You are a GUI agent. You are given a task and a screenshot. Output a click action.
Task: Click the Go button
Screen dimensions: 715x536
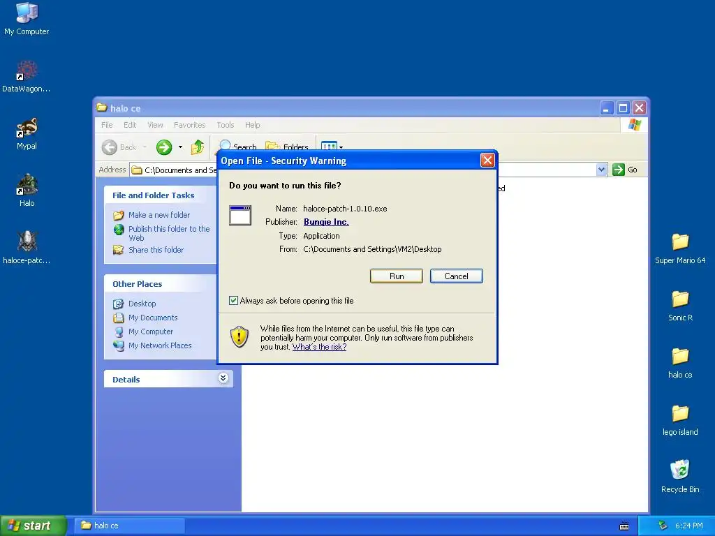625,170
